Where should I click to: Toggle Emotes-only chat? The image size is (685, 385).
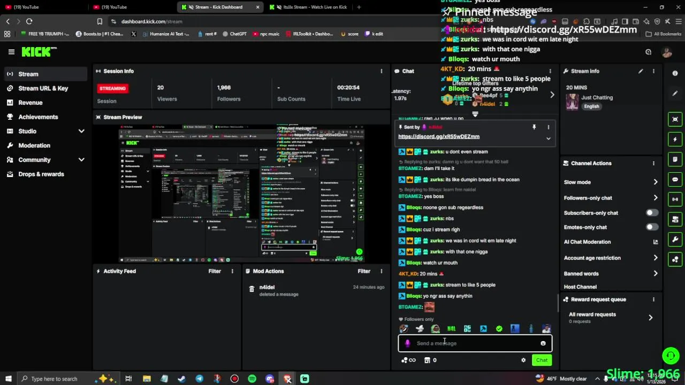(652, 227)
